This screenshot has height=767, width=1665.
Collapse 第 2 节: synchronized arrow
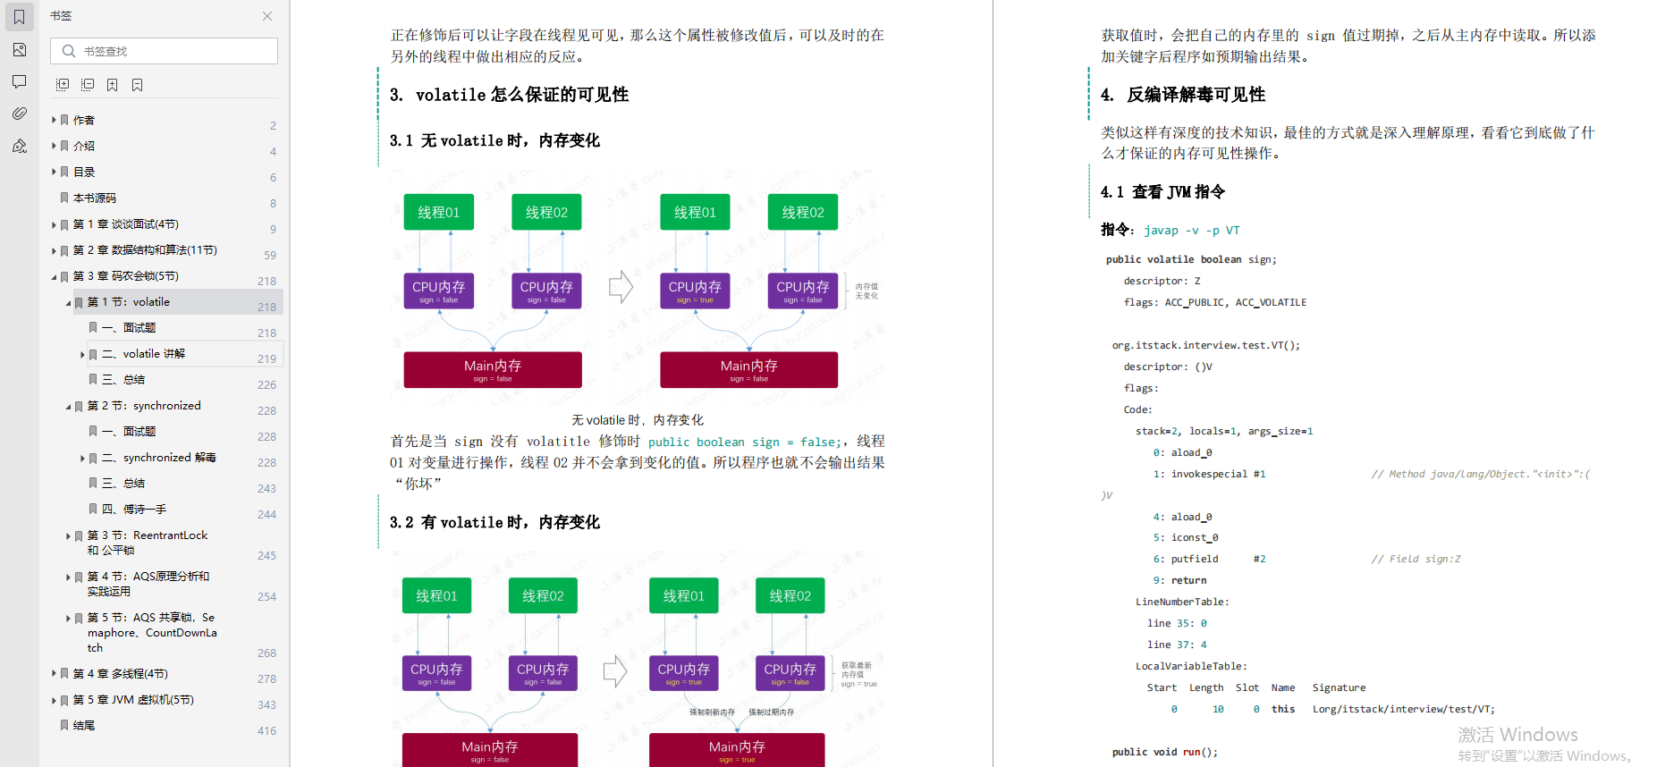point(68,406)
